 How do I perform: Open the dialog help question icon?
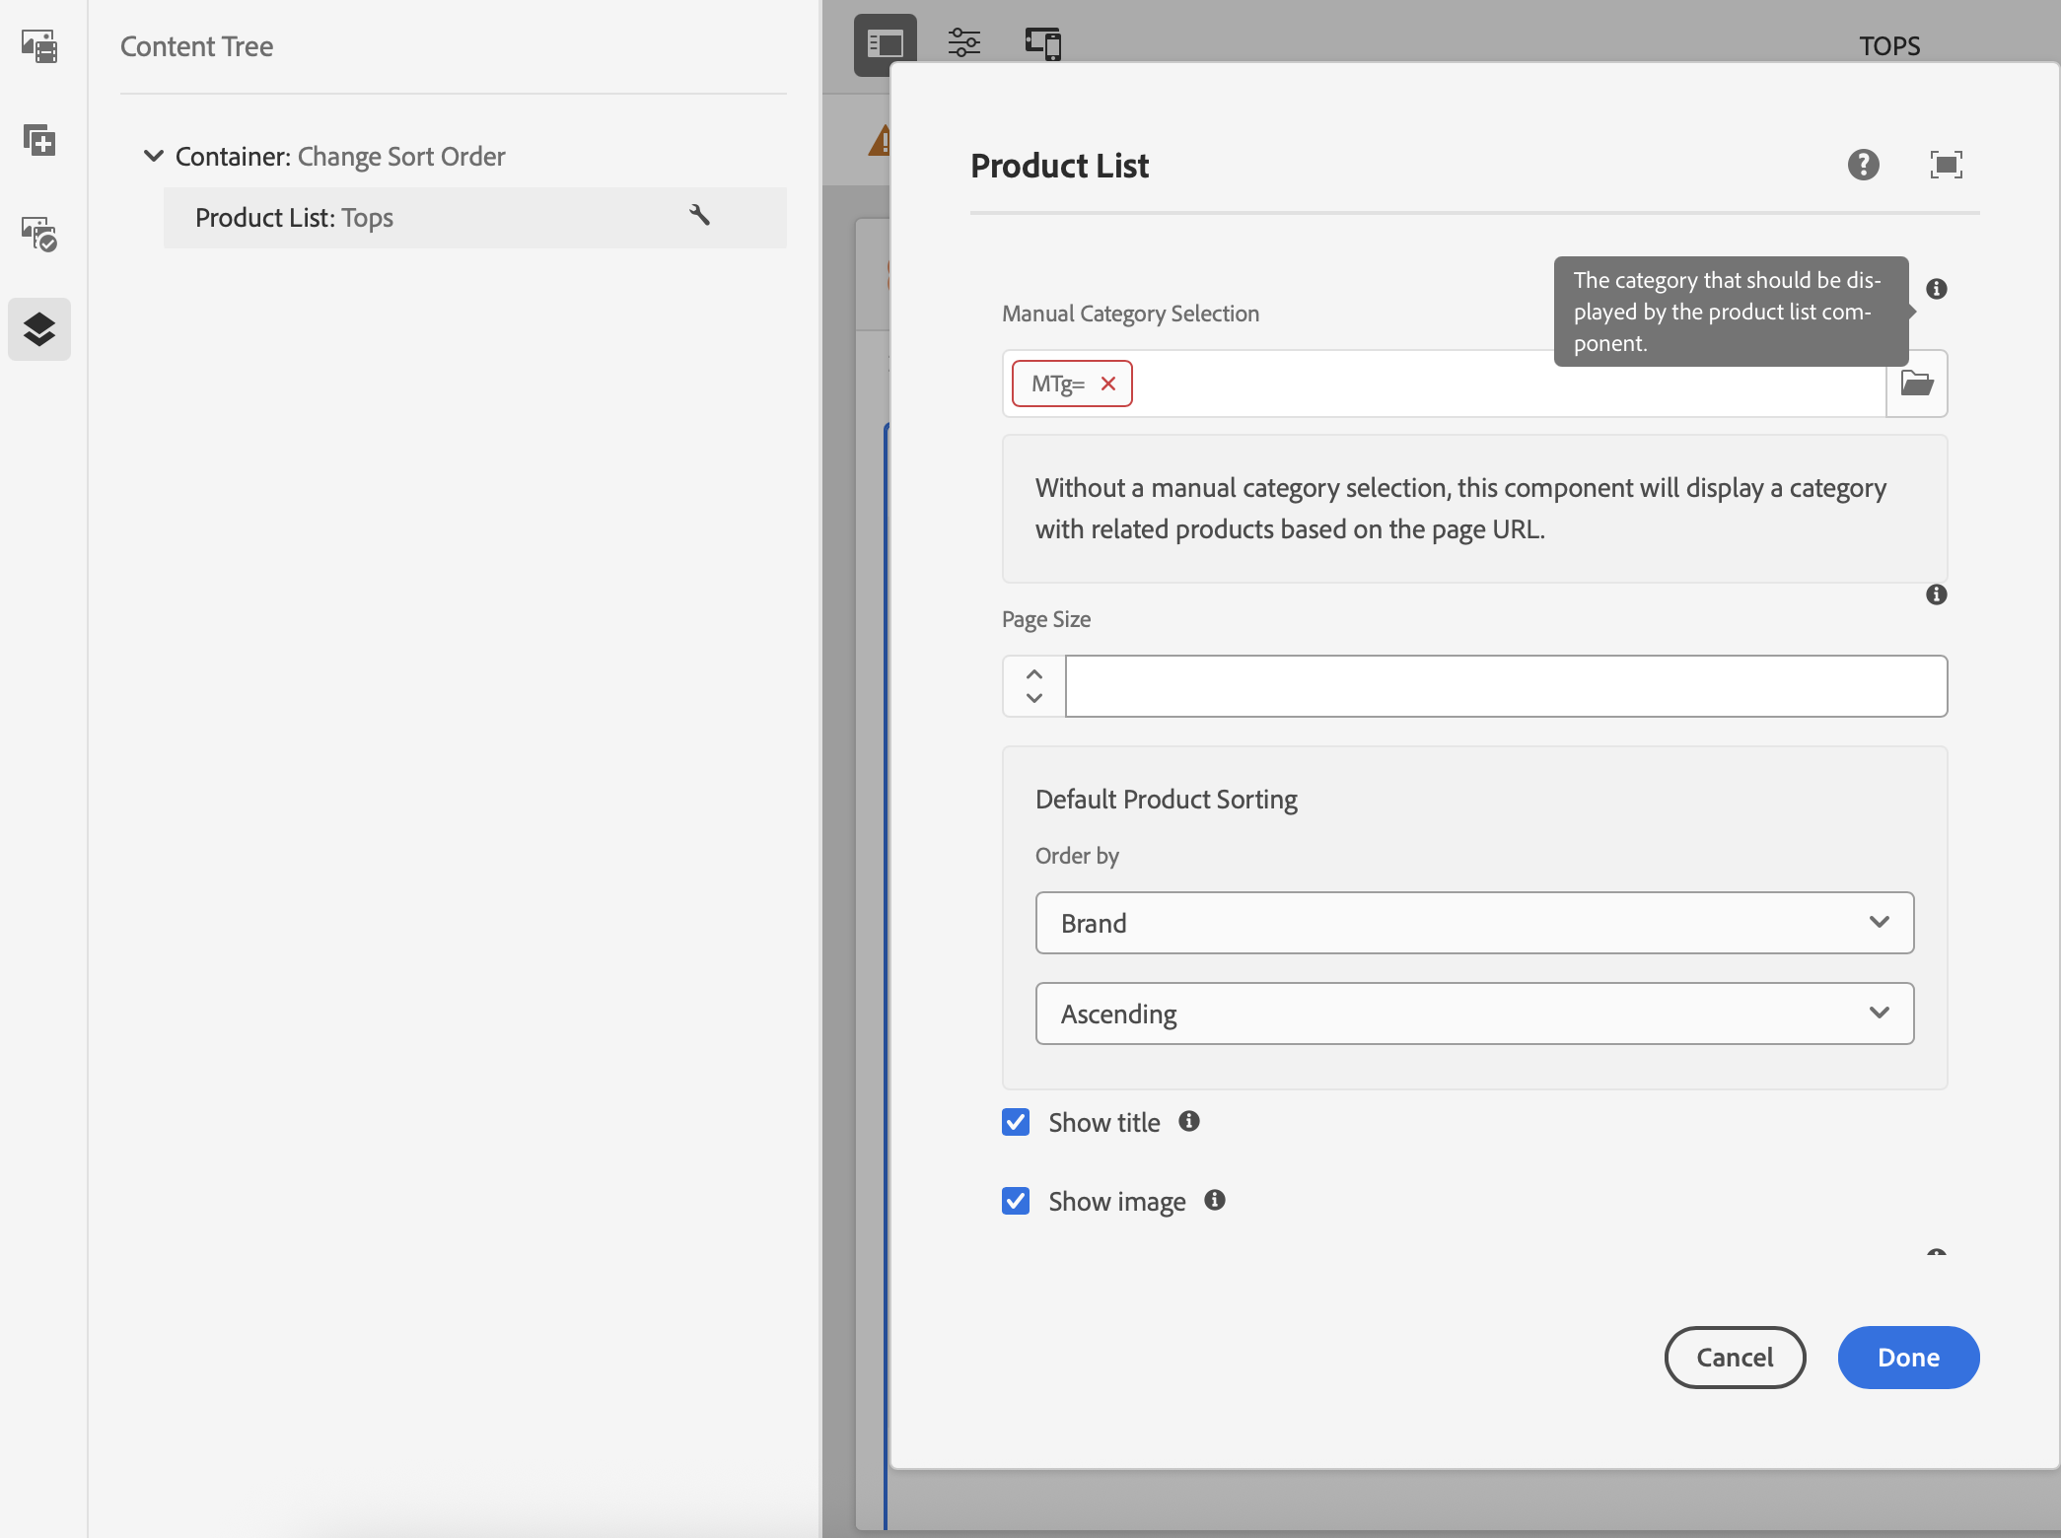coord(1863,165)
